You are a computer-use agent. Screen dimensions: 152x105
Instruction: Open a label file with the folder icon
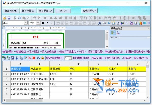[4, 18]
